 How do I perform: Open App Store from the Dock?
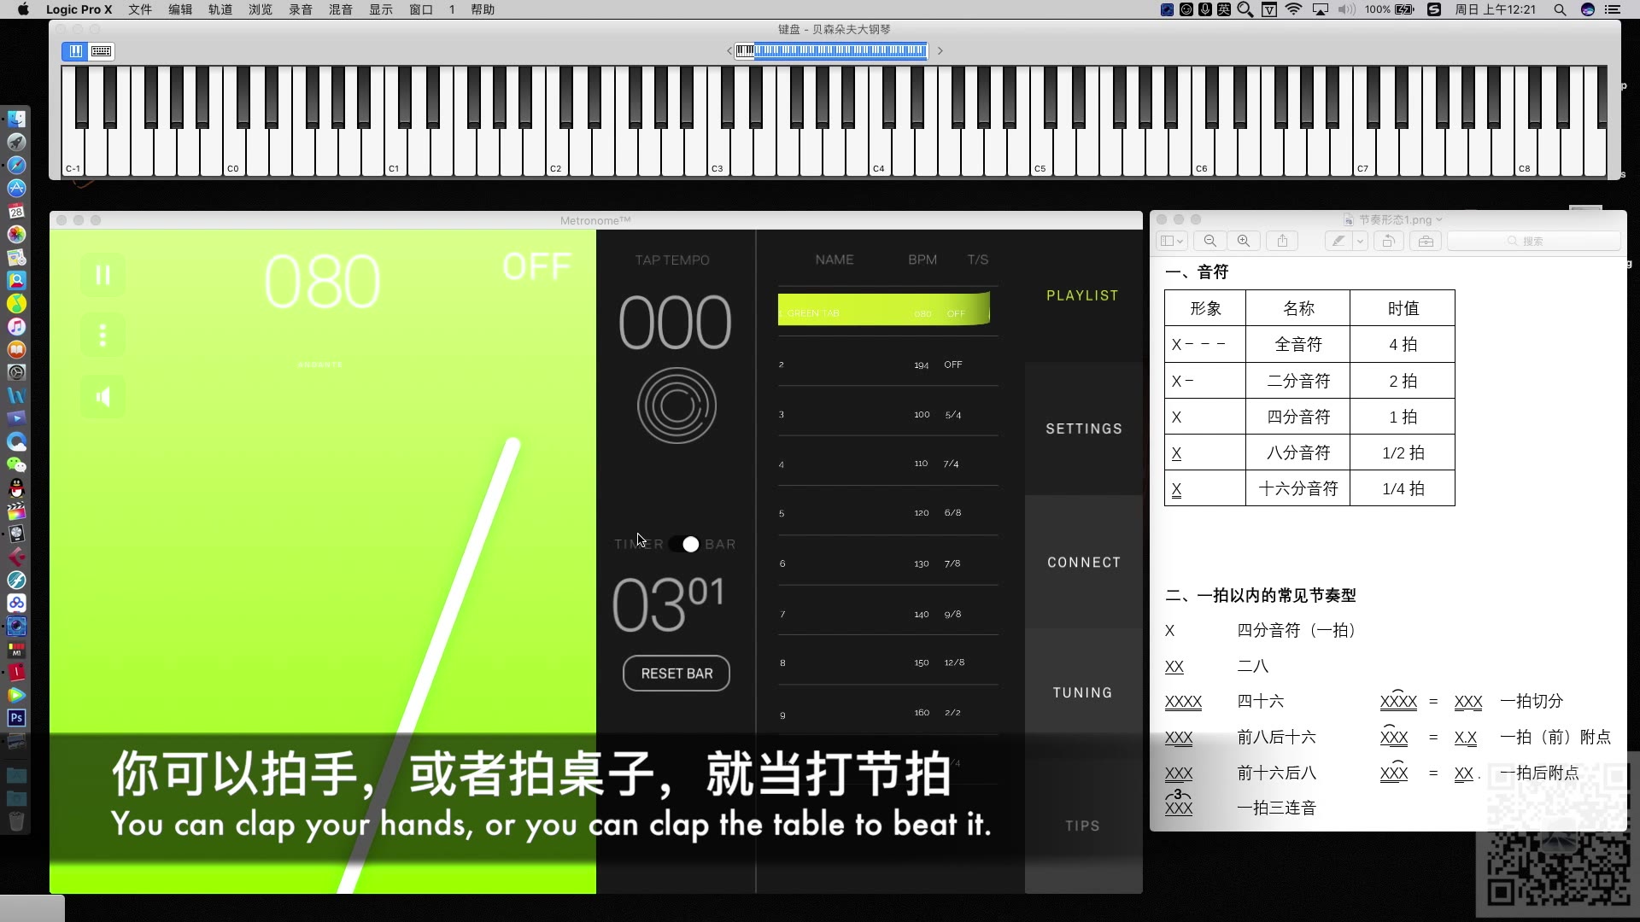click(16, 188)
